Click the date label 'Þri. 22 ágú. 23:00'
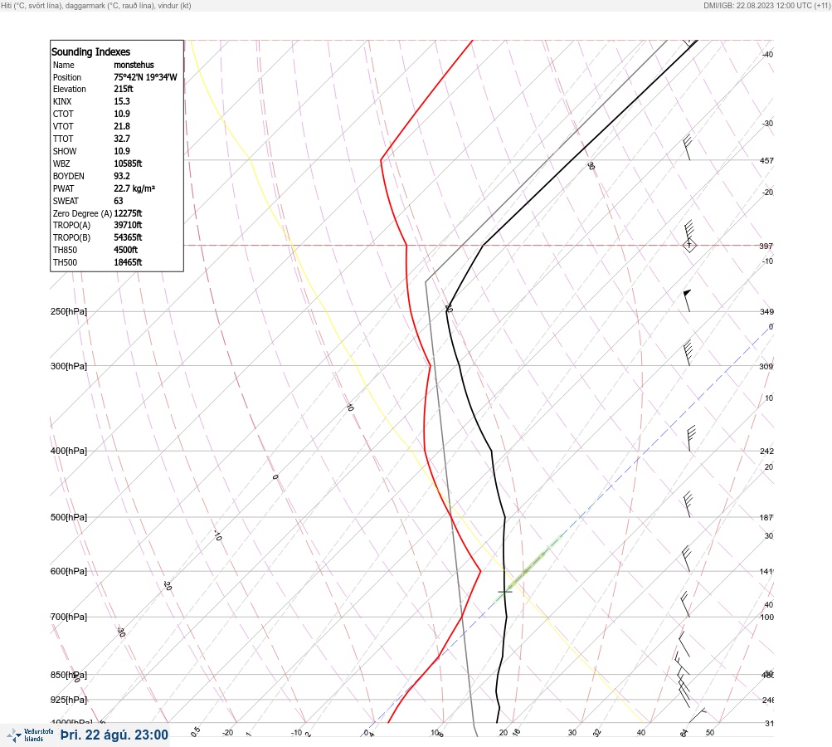The height and width of the screenshot is (747, 832). 114,735
